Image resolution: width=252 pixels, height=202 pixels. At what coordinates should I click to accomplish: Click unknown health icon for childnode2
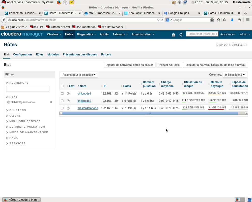68,101
